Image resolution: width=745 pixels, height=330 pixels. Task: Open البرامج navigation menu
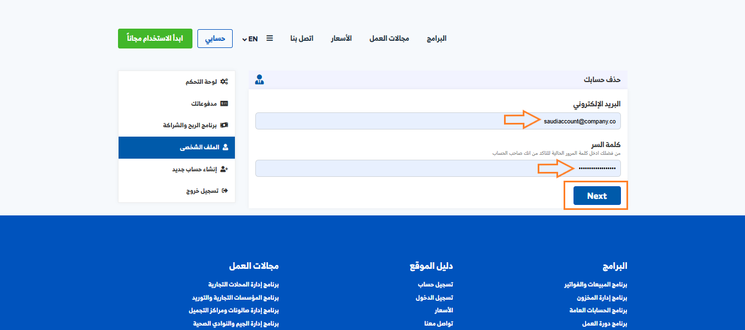[x=436, y=39]
